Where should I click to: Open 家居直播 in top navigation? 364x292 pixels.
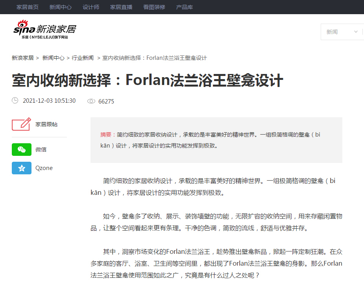tap(121, 7)
